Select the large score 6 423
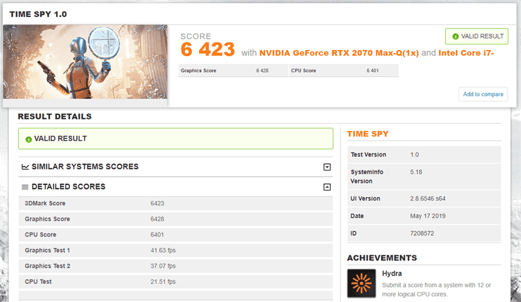 pos(208,49)
